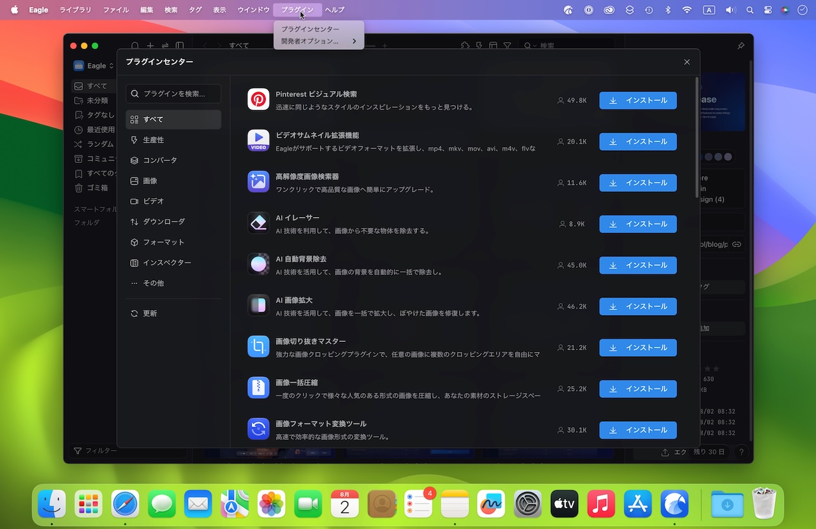The width and height of the screenshot is (816, 529).
Task: Open the Eagle library switcher dropdown
Action: [x=94, y=66]
